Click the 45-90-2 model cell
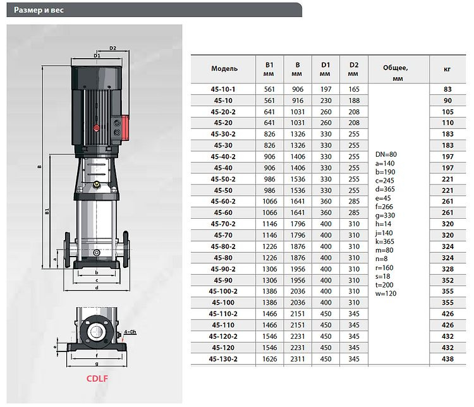Image resolution: width=474 pixels, height=407 pixels. [224, 269]
